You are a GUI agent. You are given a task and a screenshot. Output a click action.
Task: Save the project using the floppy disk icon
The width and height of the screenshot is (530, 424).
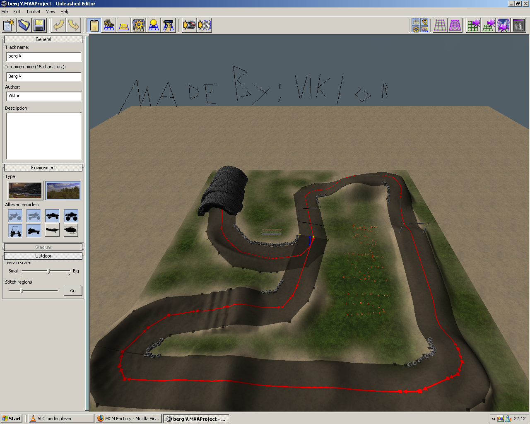click(x=39, y=26)
